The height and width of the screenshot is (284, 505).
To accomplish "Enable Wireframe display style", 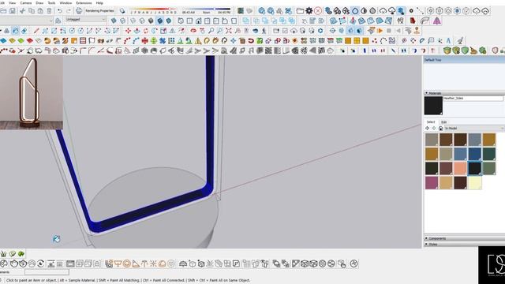I will [x=133, y=21].
